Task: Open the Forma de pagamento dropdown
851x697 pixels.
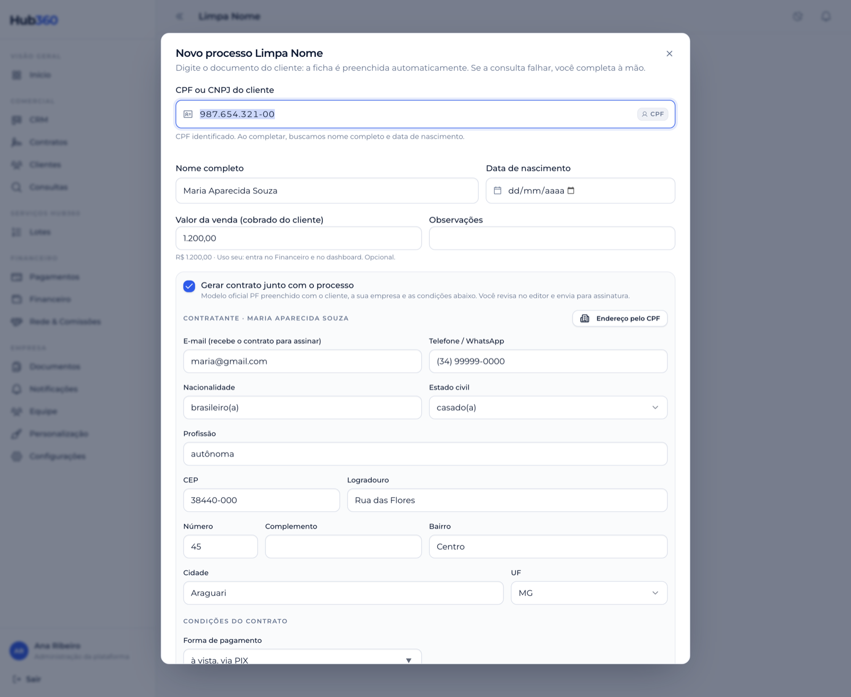Action: 302,657
